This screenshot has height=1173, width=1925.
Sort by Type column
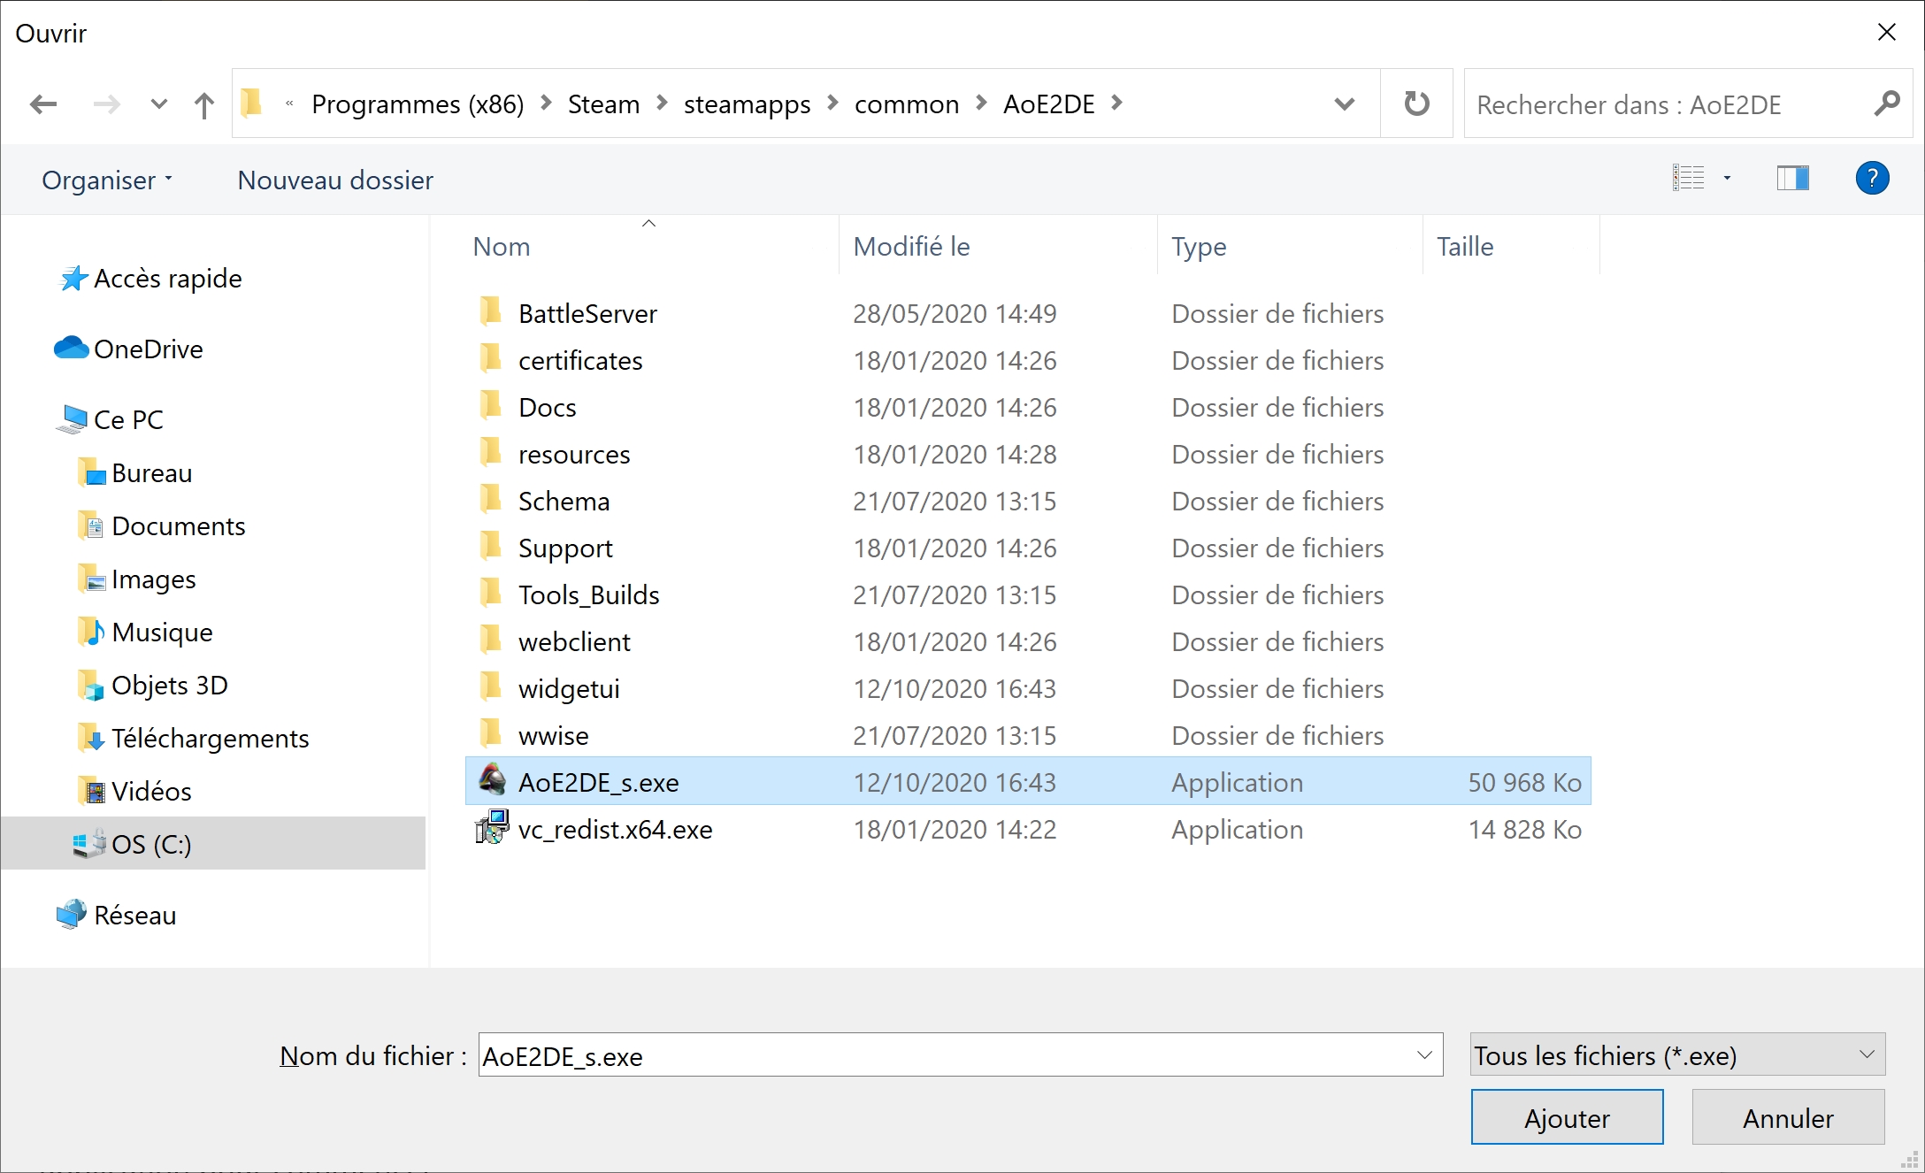click(x=1290, y=246)
